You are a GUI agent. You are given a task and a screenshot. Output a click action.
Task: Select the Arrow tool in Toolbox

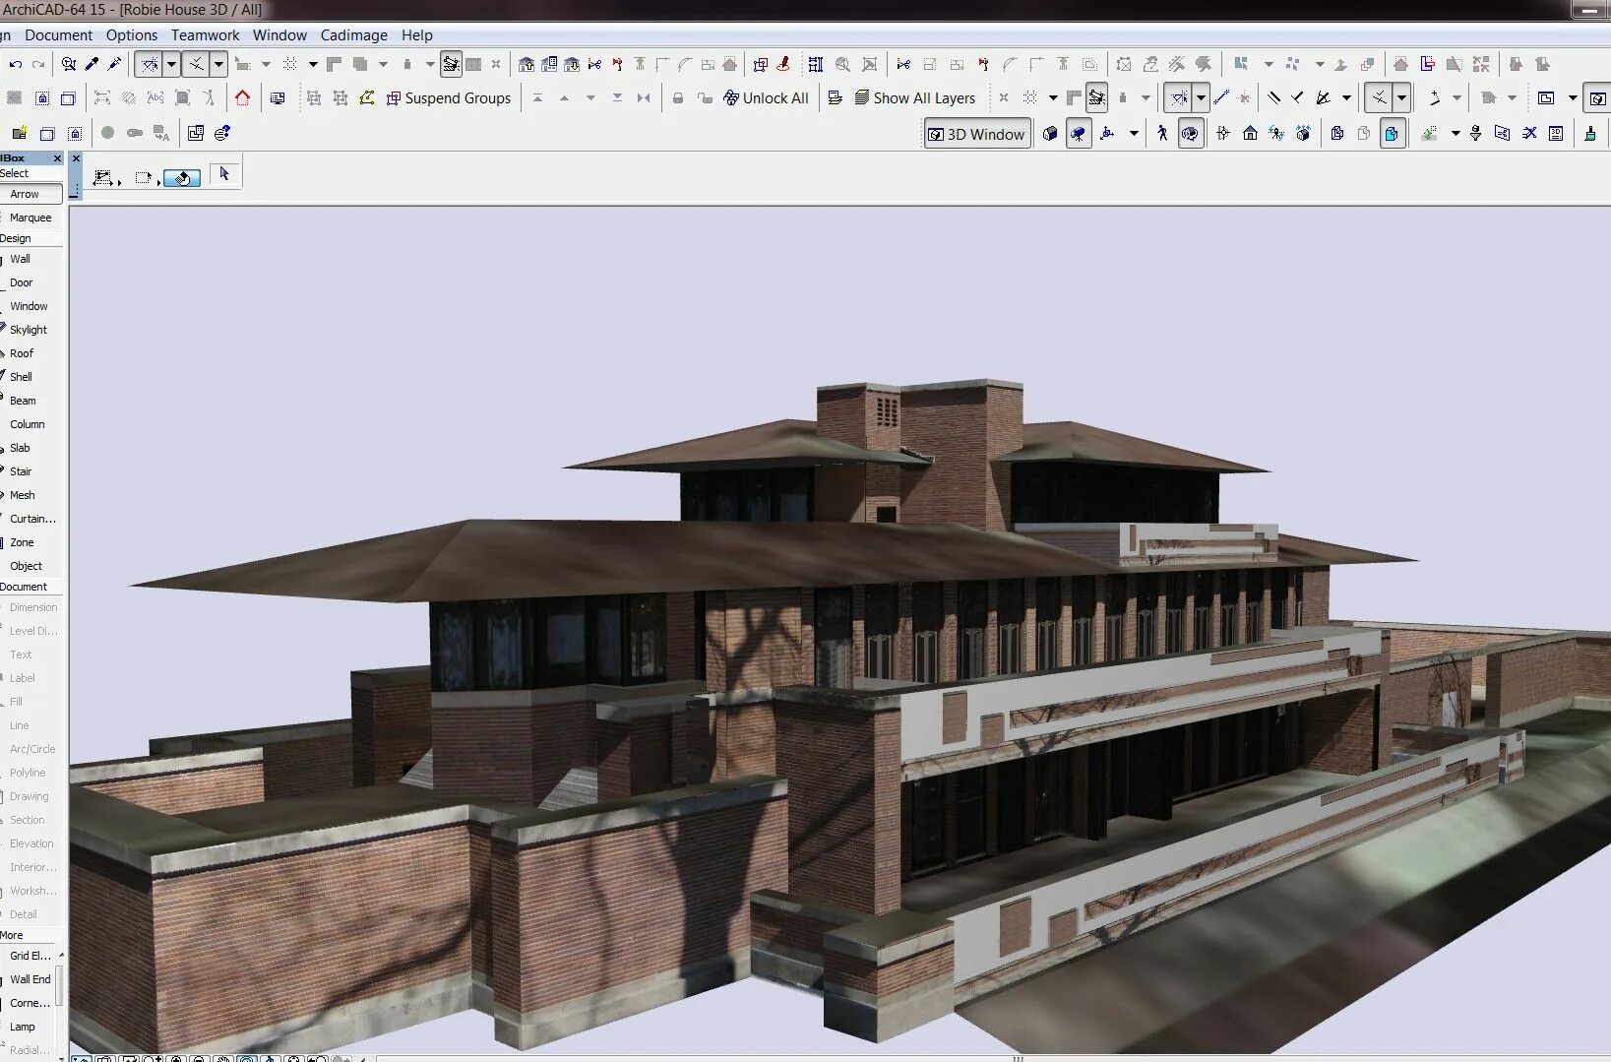pyautogui.click(x=31, y=194)
